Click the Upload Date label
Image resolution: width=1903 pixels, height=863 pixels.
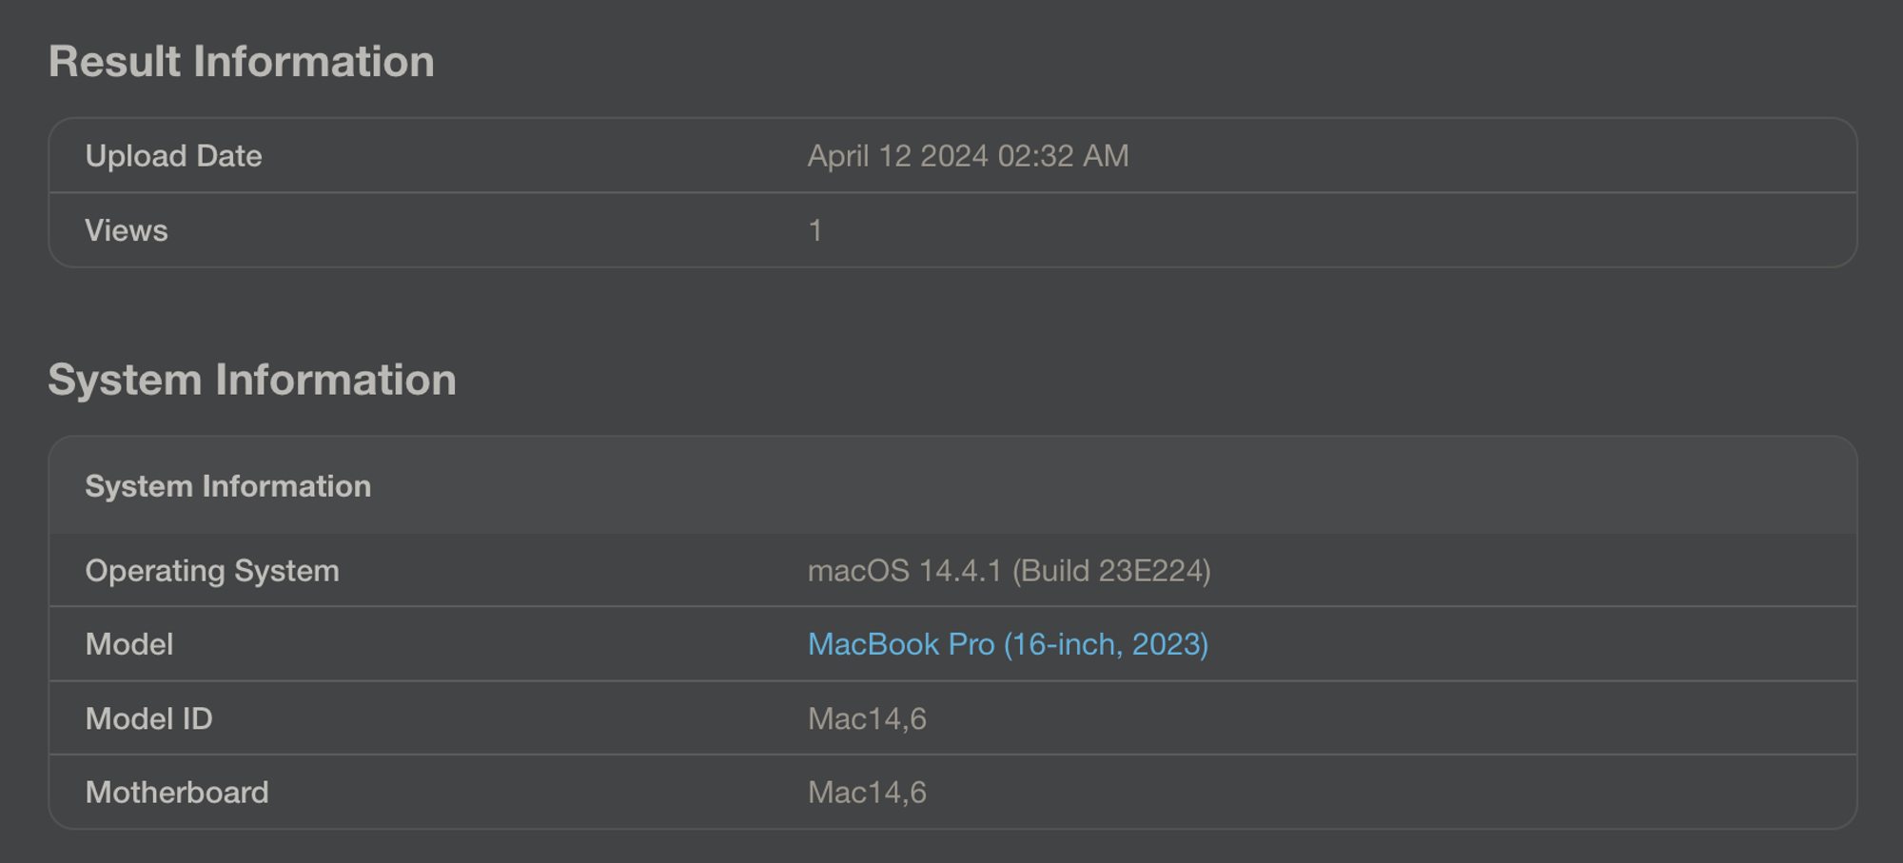(x=174, y=156)
